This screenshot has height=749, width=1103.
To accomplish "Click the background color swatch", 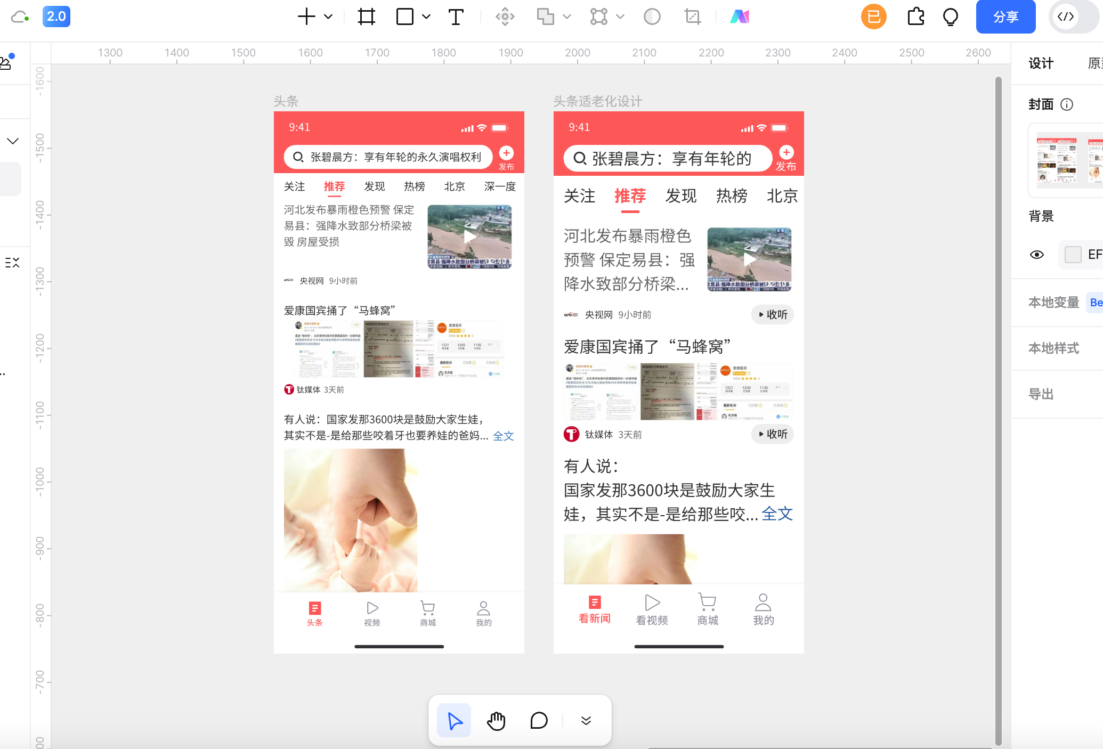I will (1073, 255).
